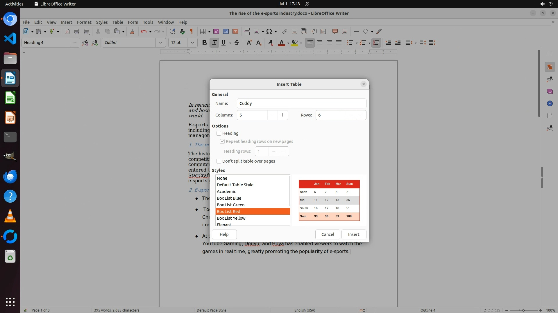Viewport: 558px width, 313px height.
Task: Toggle the Italic formatting icon
Action: click(214, 43)
